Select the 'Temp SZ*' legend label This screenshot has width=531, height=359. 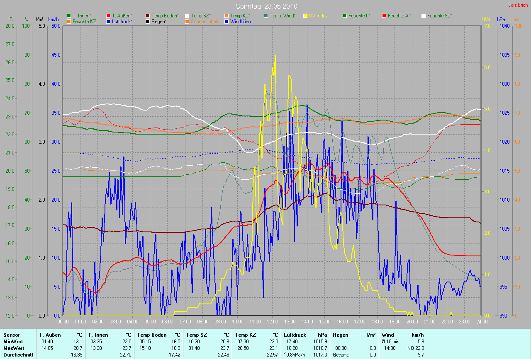point(201,16)
